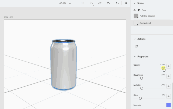This screenshot has width=173, height=109.
Task: Click the camera bookmarks star icon
Action: click(x=117, y=3)
